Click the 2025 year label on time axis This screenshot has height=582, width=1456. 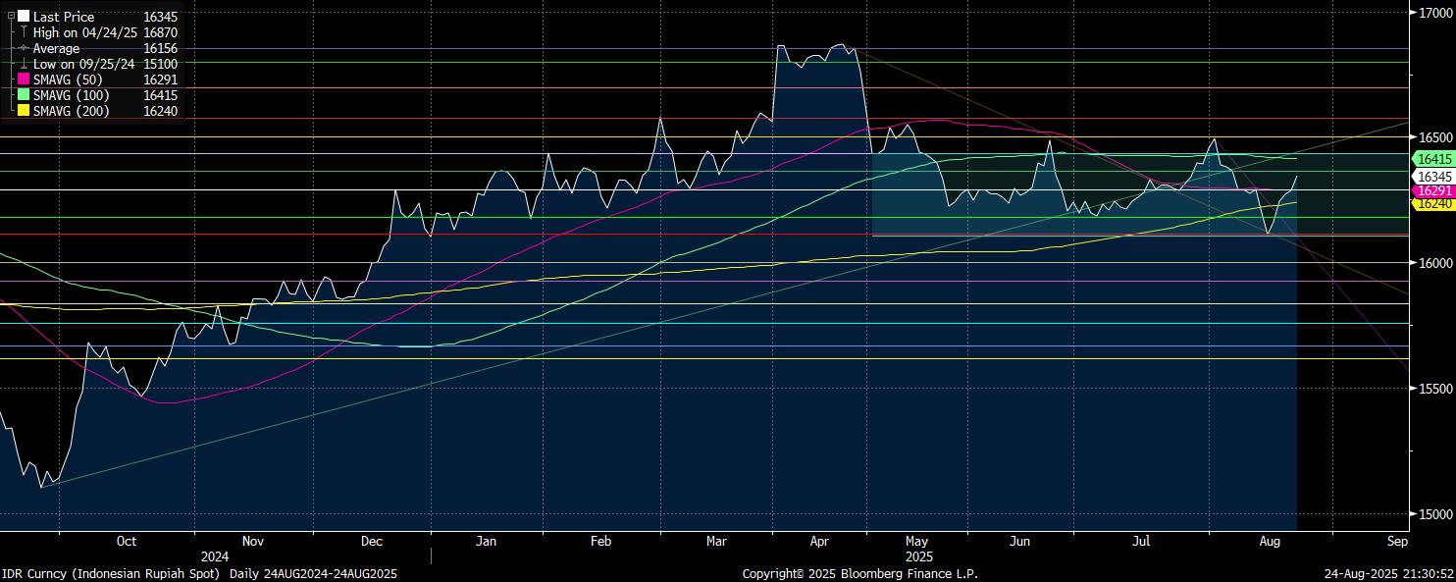[x=918, y=556]
